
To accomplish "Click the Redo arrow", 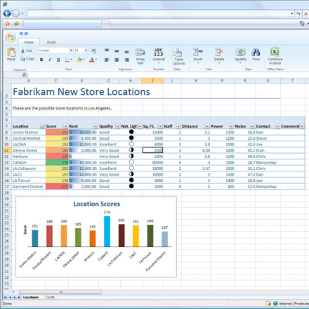I will click(x=27, y=34).
